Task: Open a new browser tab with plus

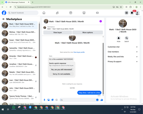Action: (33, 2)
